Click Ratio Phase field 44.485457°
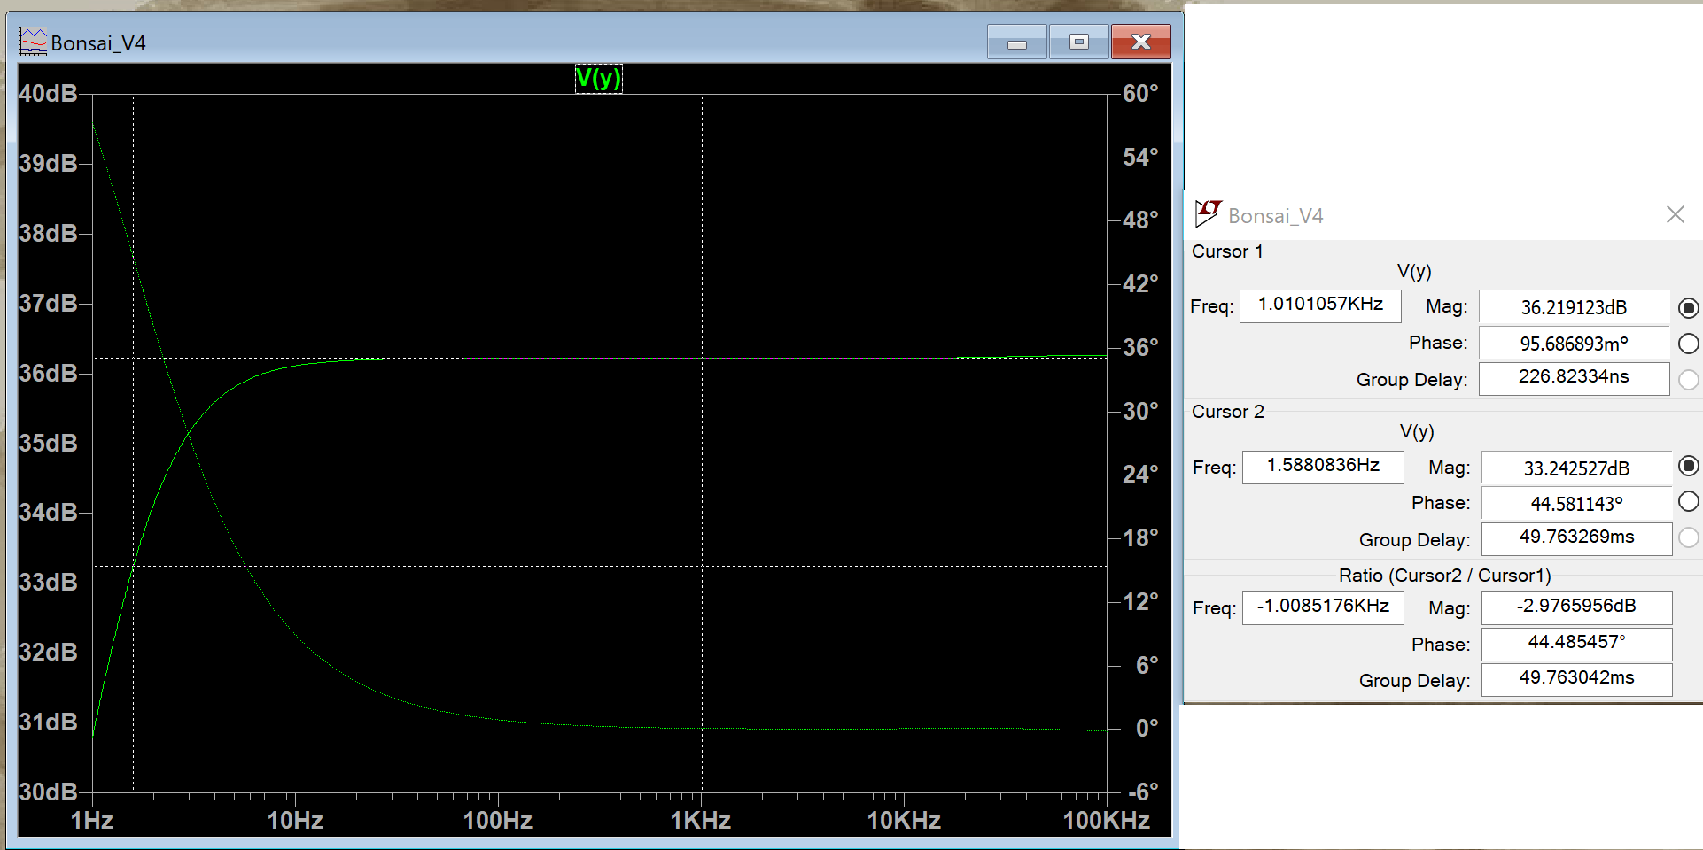Viewport: 1703px width, 850px height. click(1577, 644)
